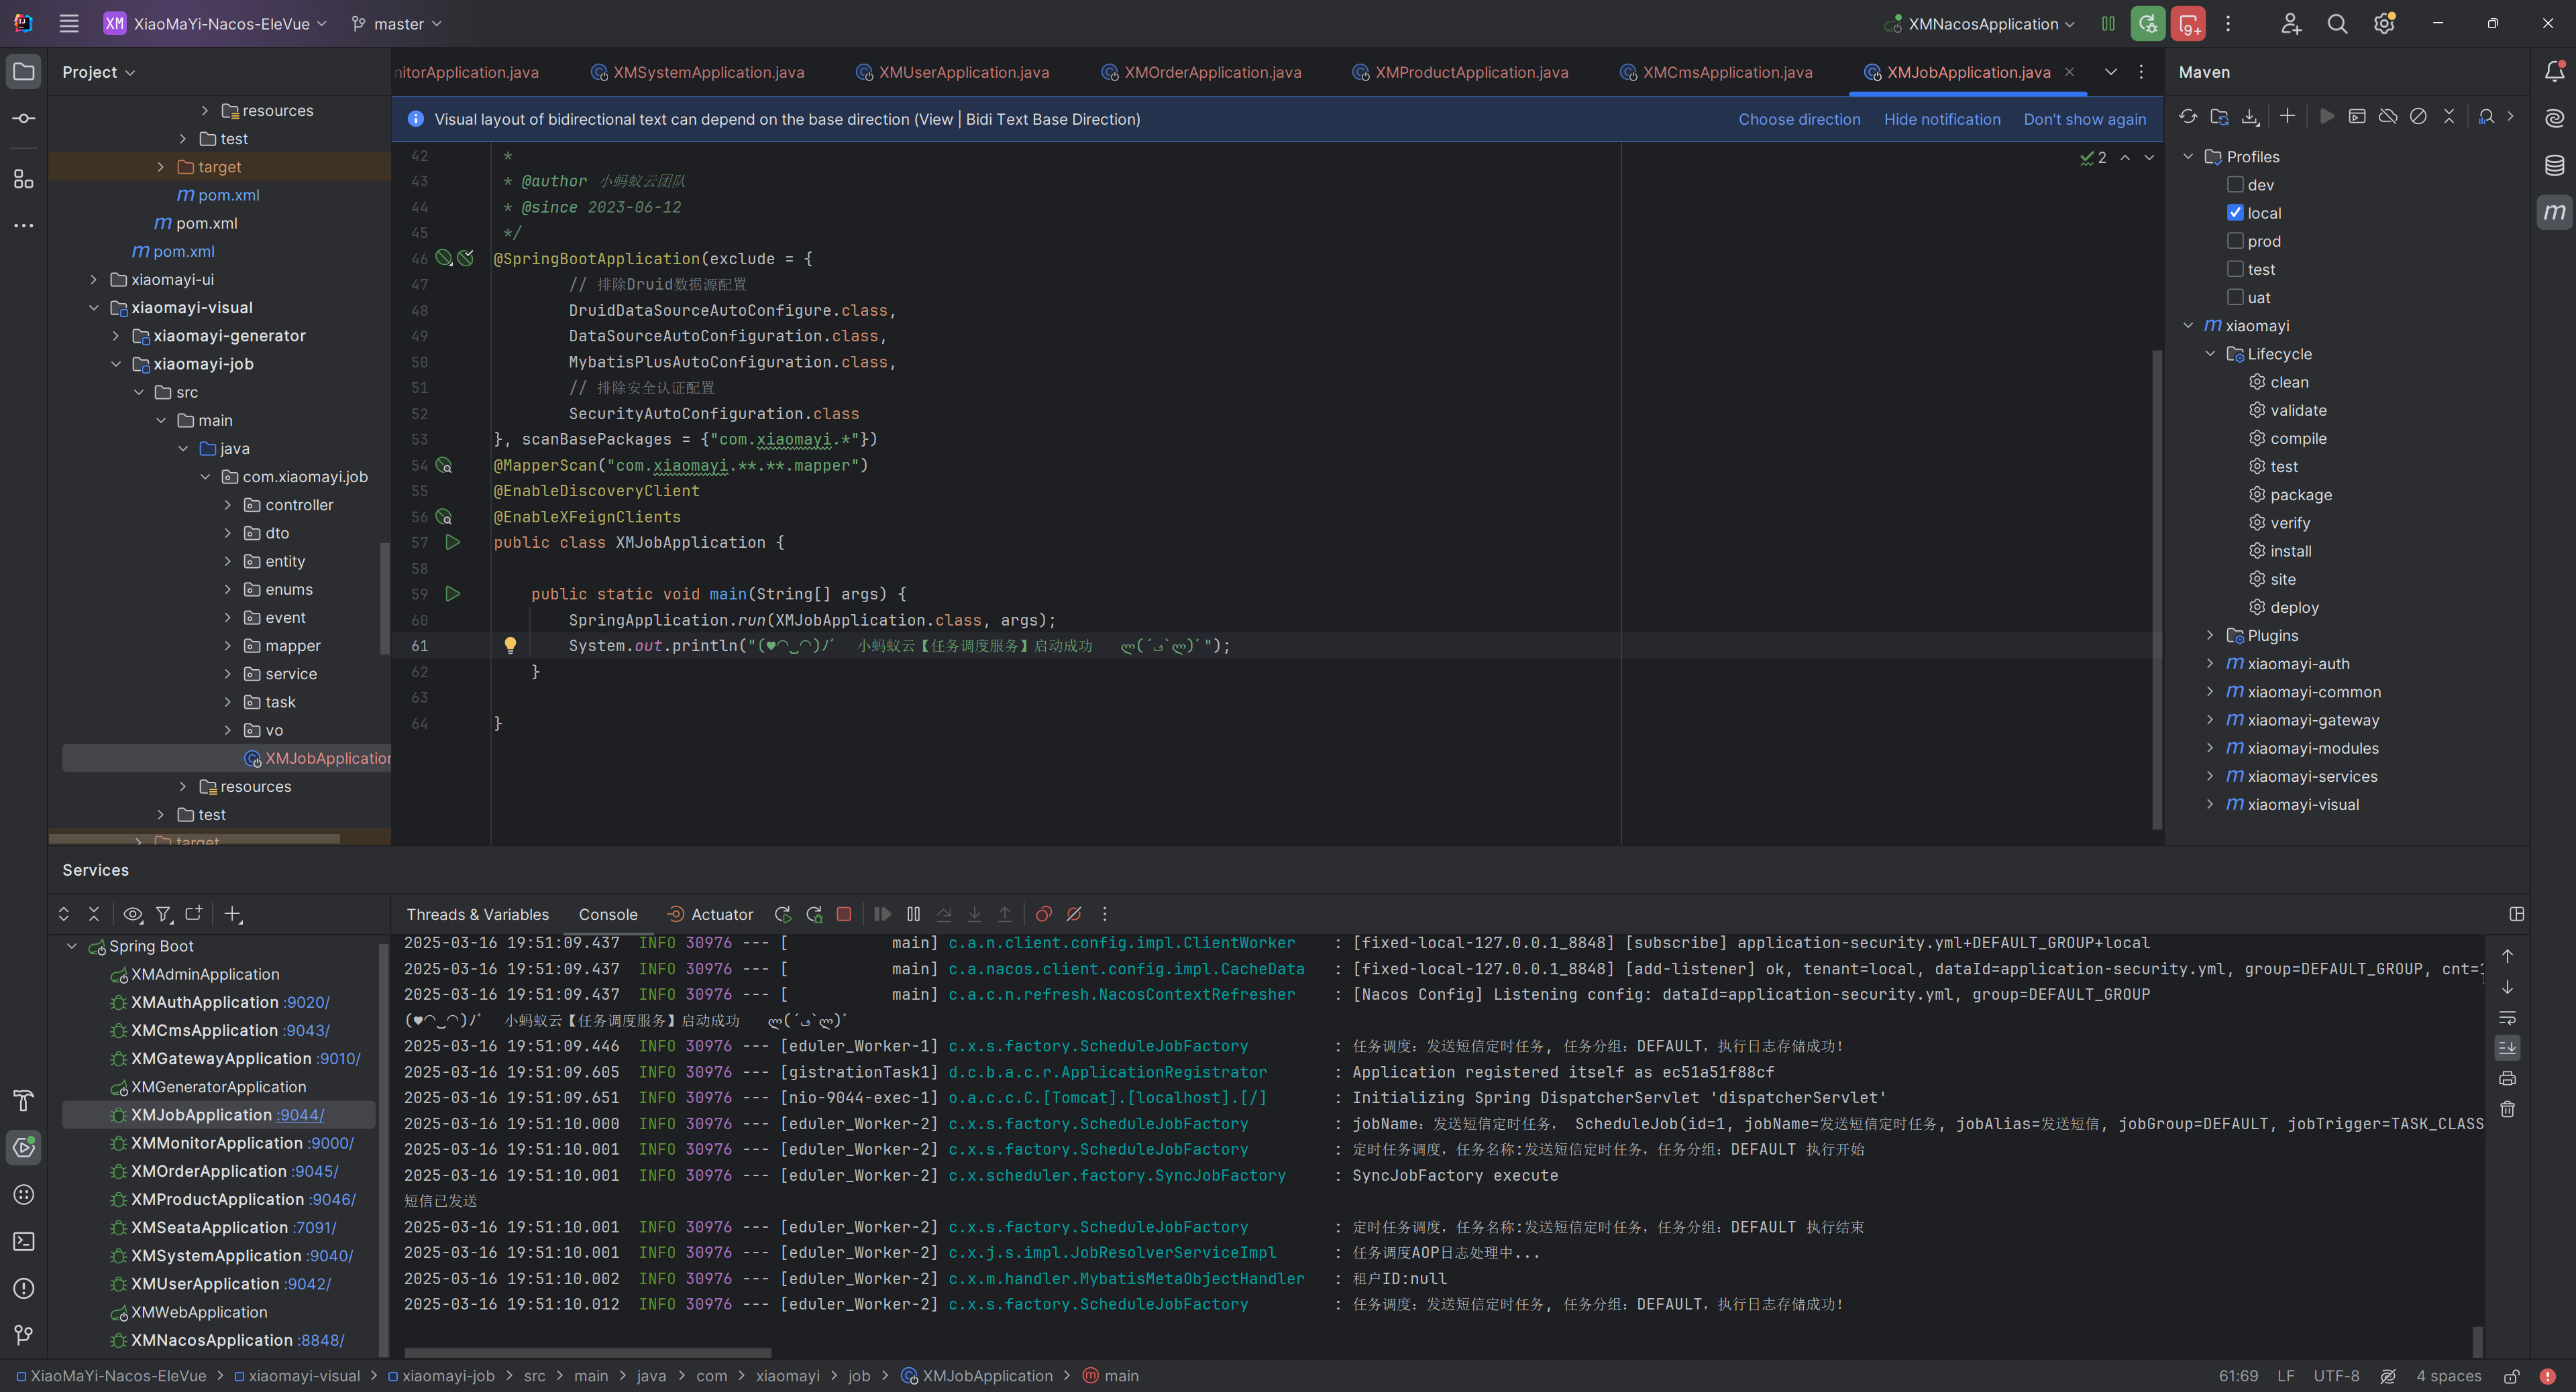Image resolution: width=2576 pixels, height=1392 pixels.
Task: Enable the dev Maven profile
Action: point(2235,185)
